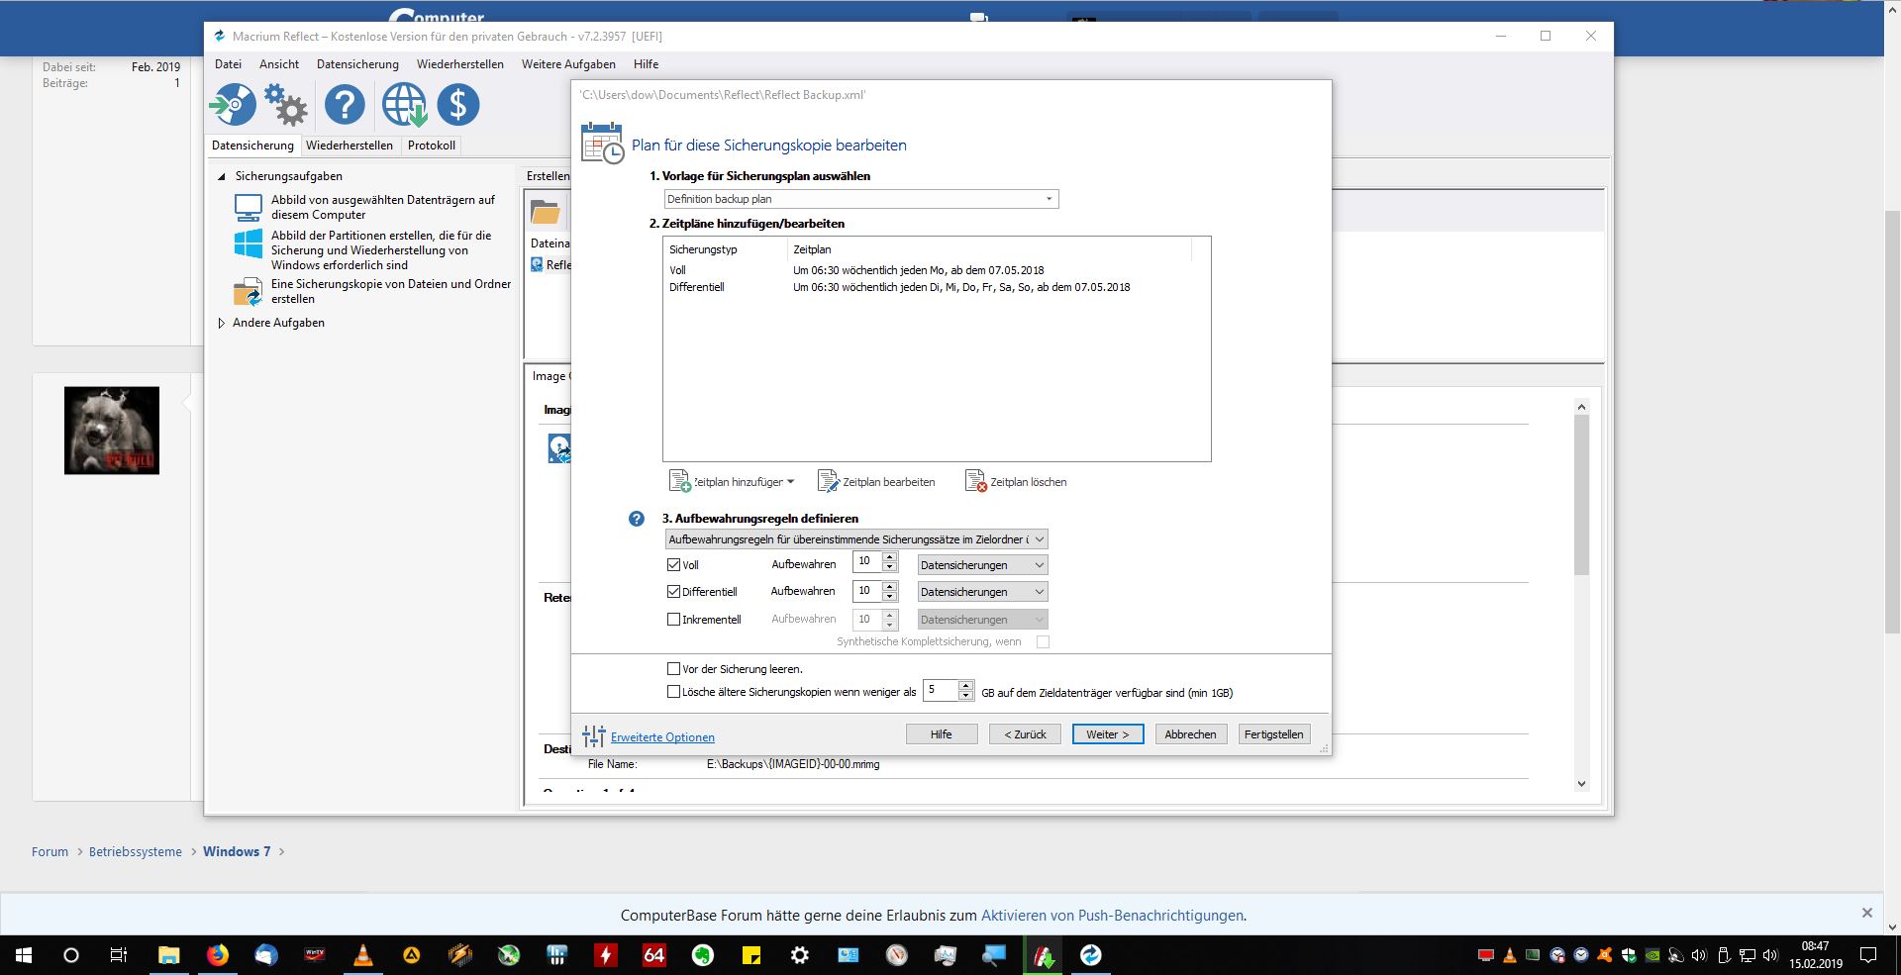This screenshot has height=975, width=1901.
Task: Click the blue question mark help icon
Action: click(x=345, y=104)
